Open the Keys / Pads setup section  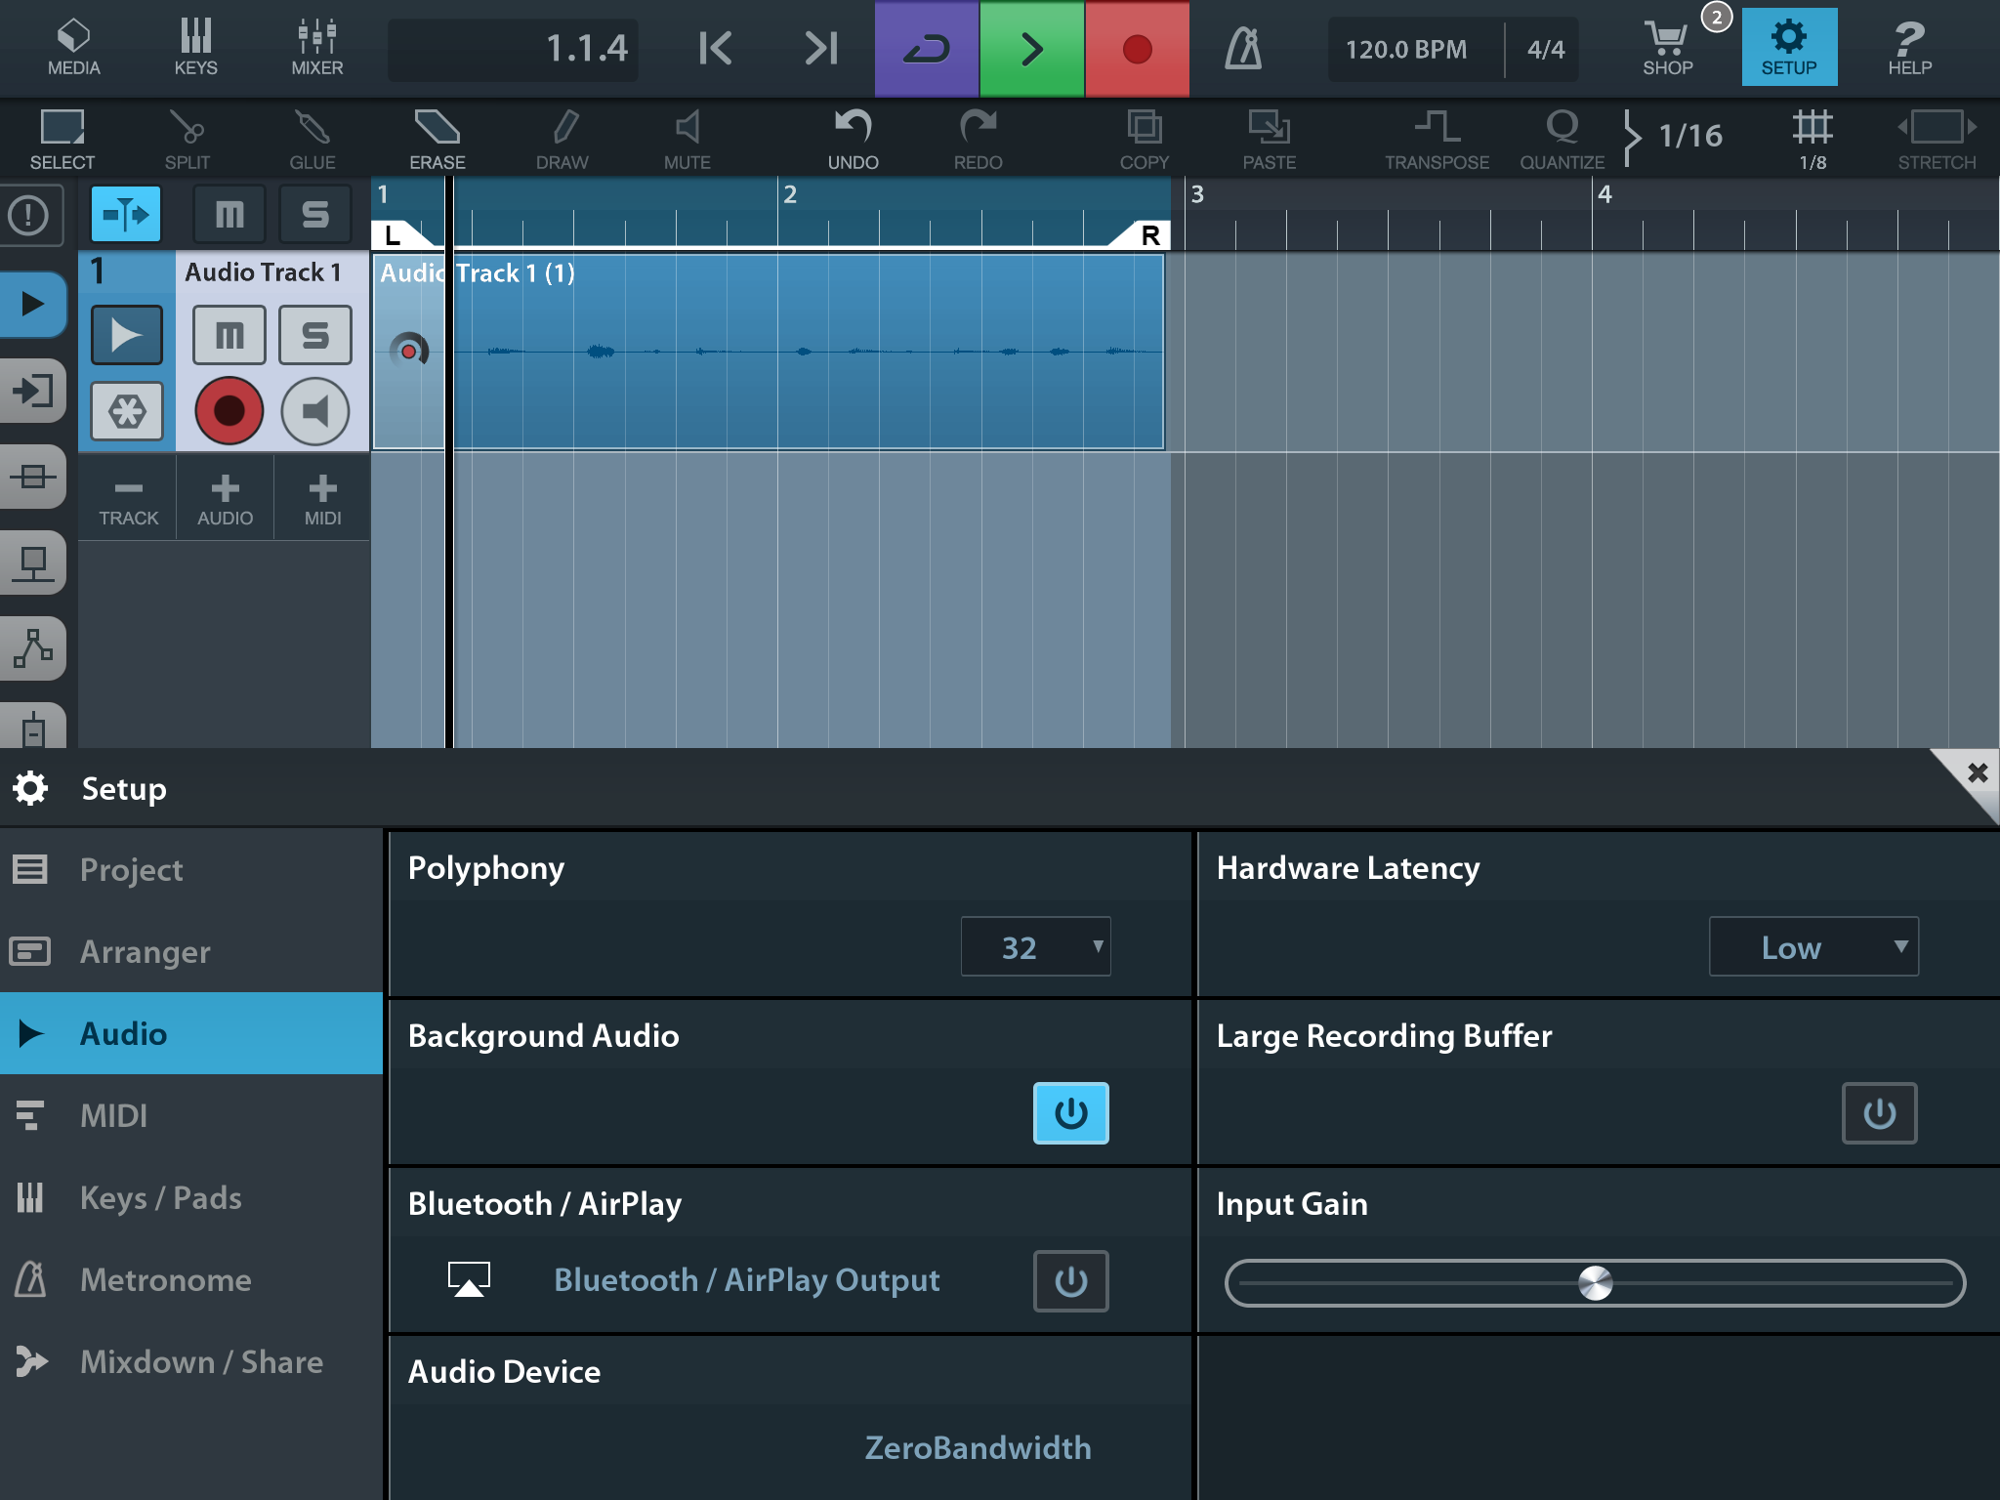(x=191, y=1197)
